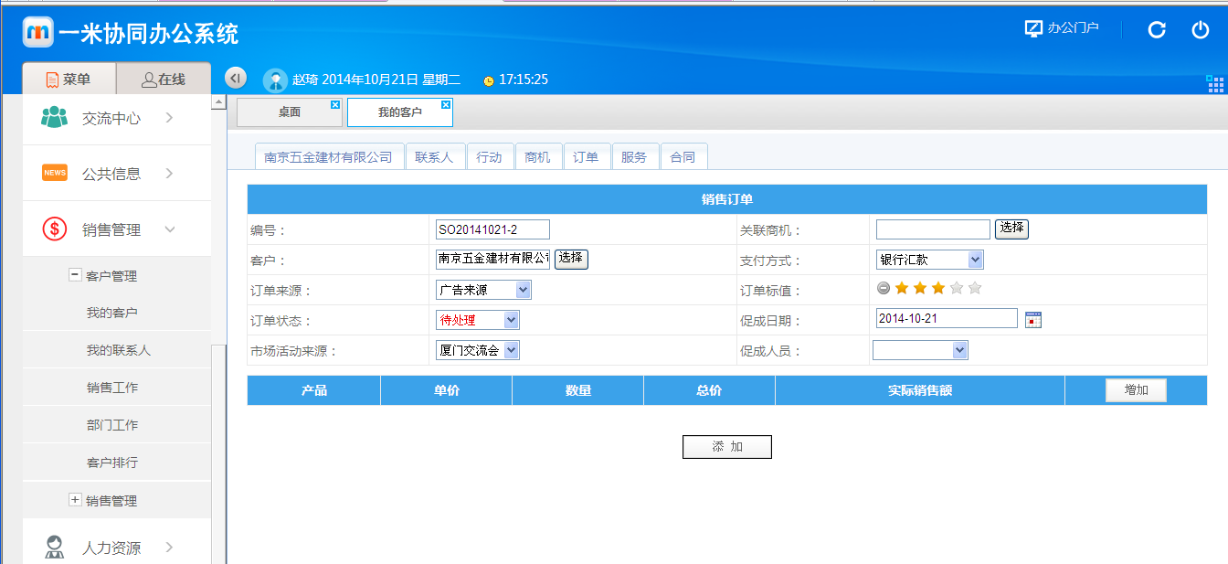Switch to the 合同 tab
1228x564 pixels.
683,157
